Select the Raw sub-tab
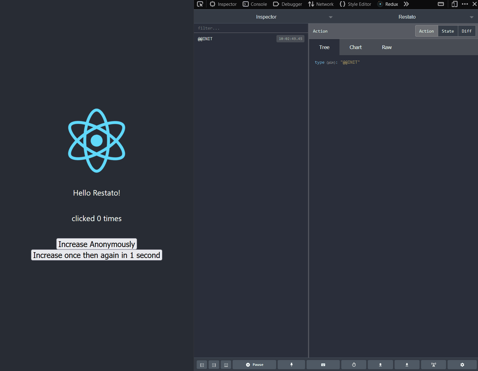Screen dimensions: 478x371 (387, 47)
